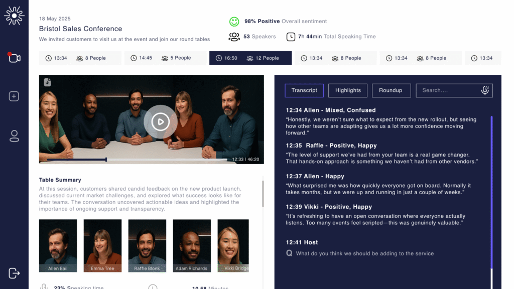Select Adam Richards' portrait

(192, 246)
